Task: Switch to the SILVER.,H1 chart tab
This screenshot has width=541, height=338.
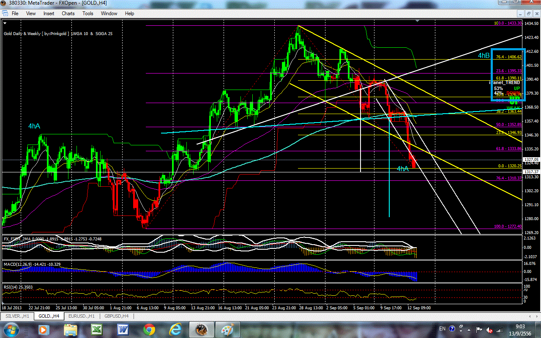Action: tap(16, 316)
